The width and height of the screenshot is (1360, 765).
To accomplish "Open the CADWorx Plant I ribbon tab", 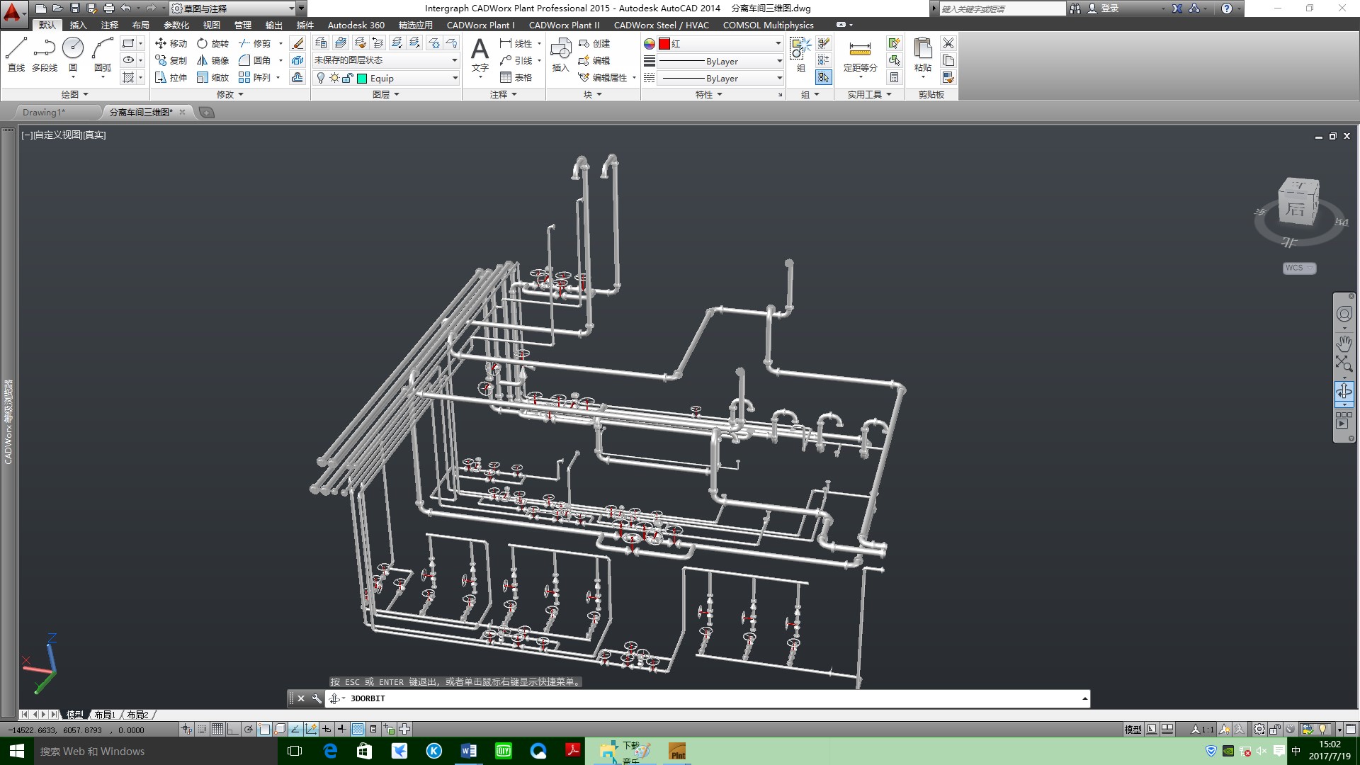I will coord(480,25).
